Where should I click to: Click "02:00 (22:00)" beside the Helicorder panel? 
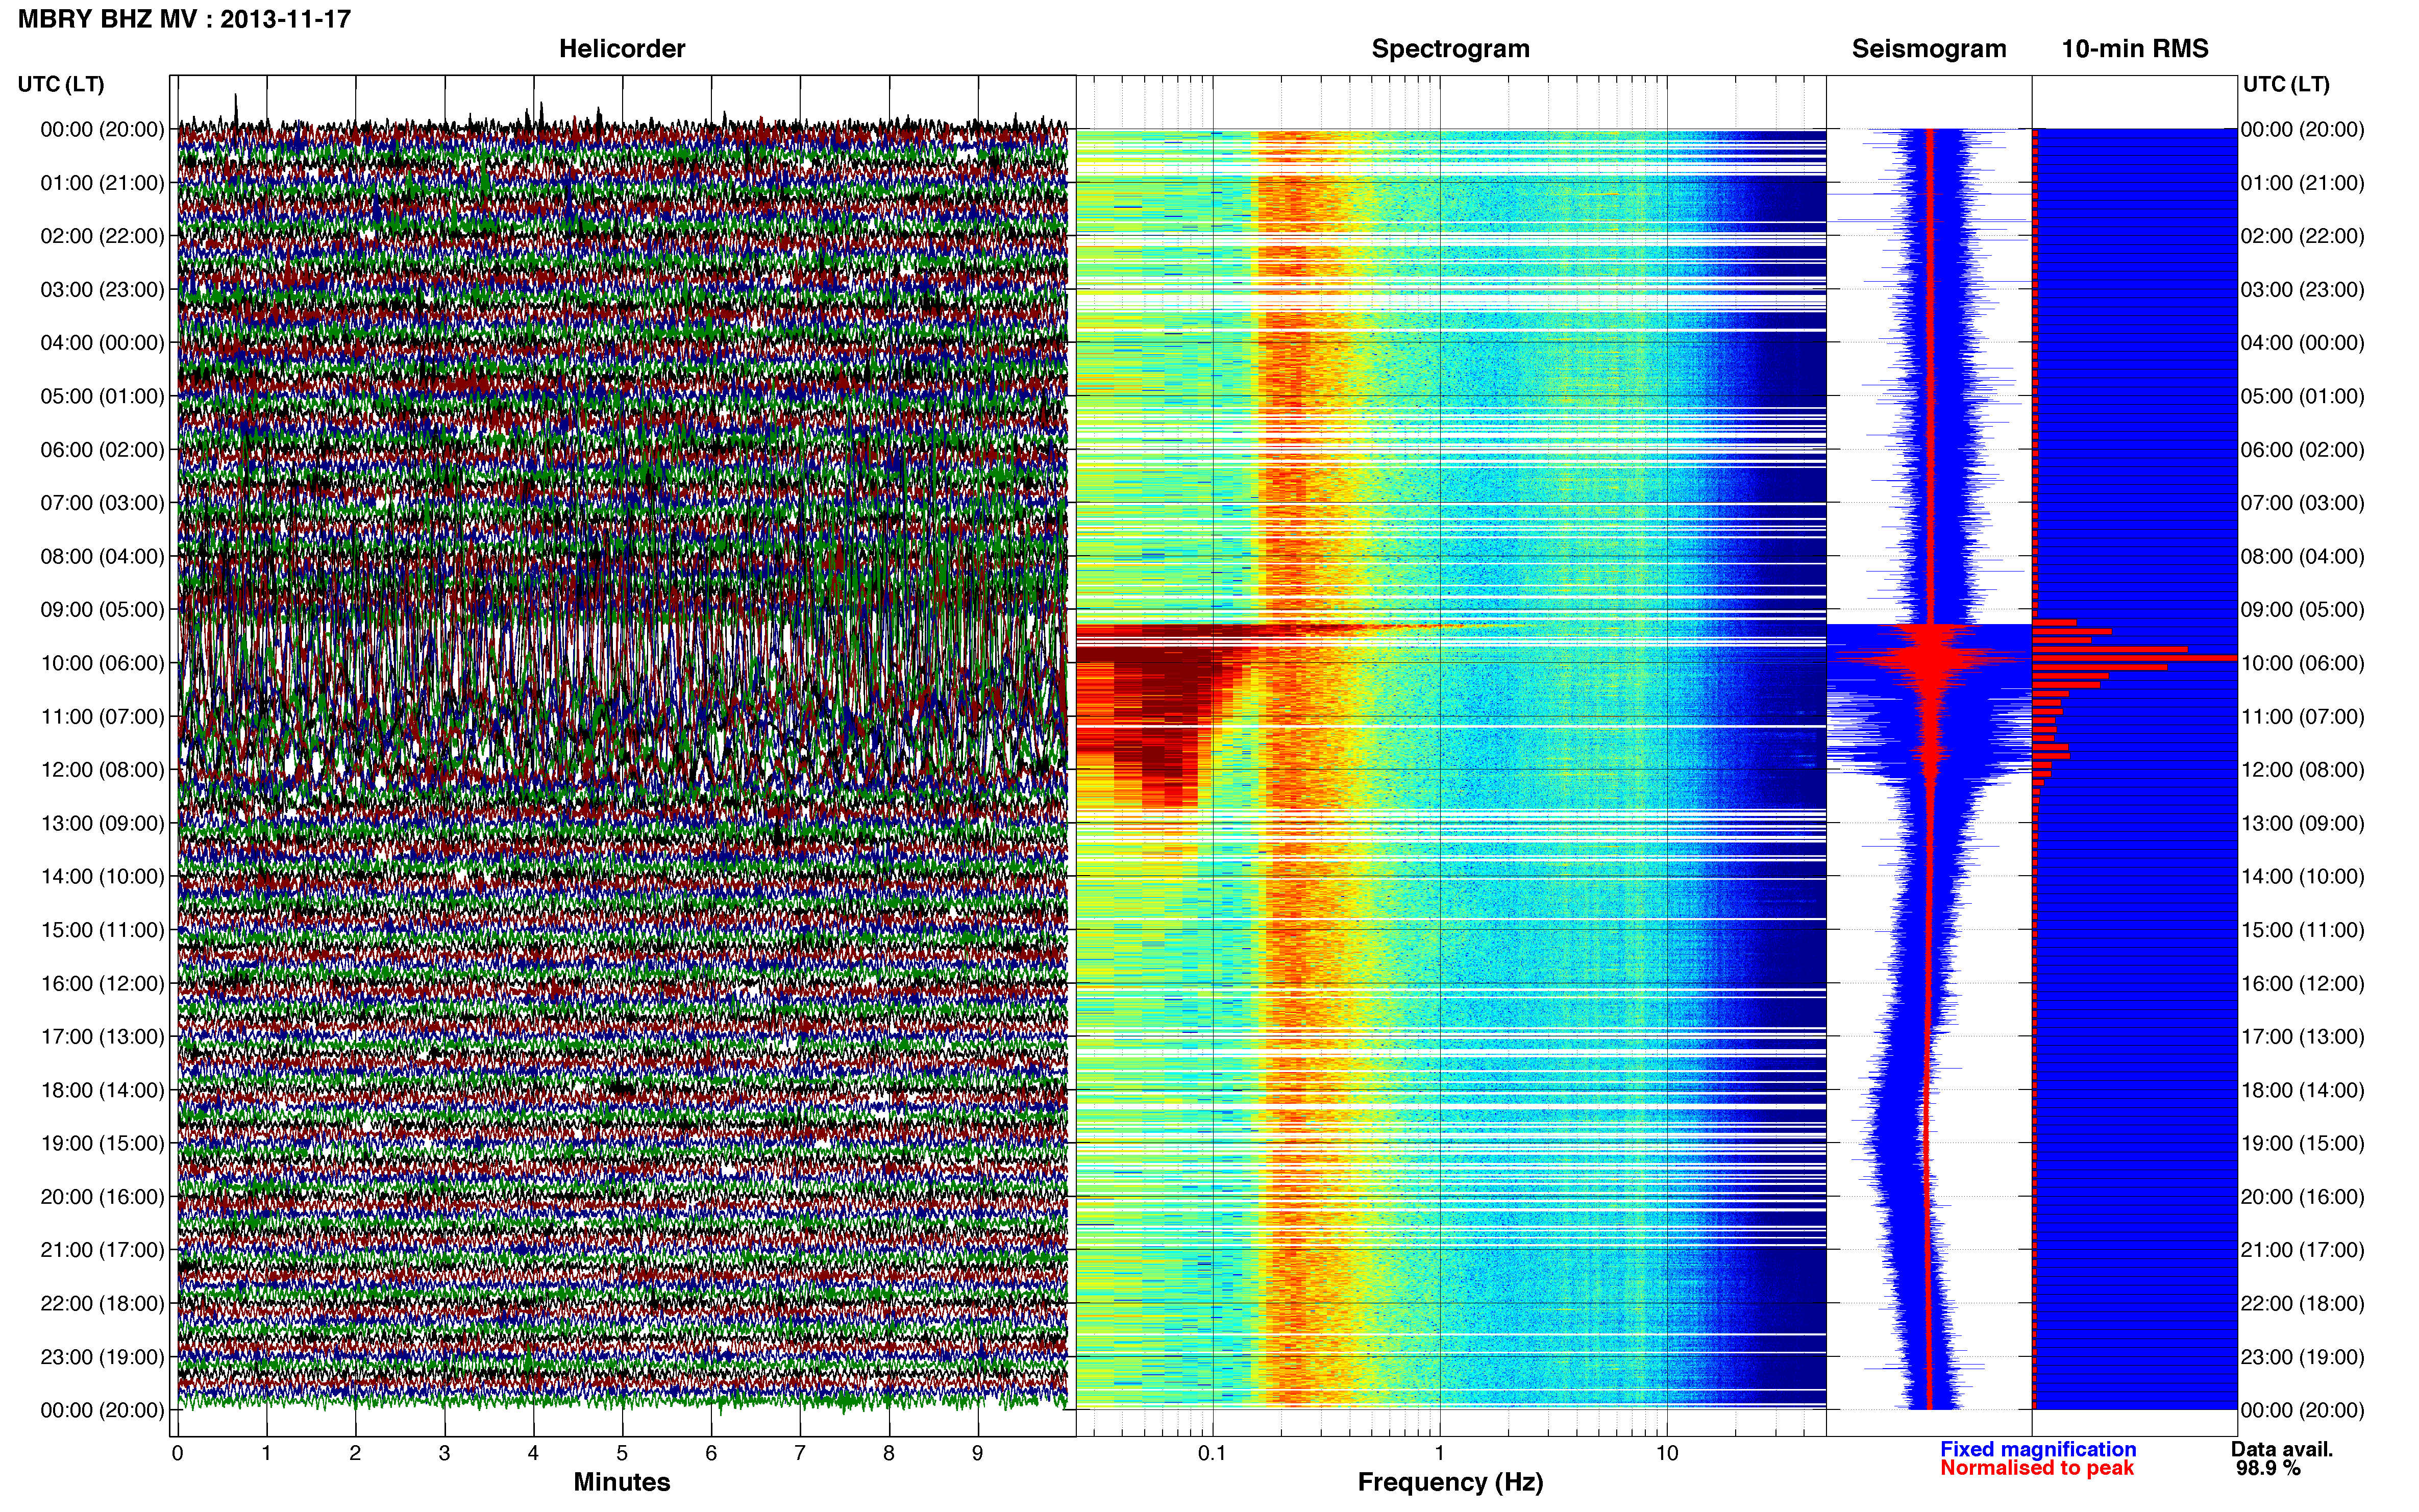coord(102,236)
